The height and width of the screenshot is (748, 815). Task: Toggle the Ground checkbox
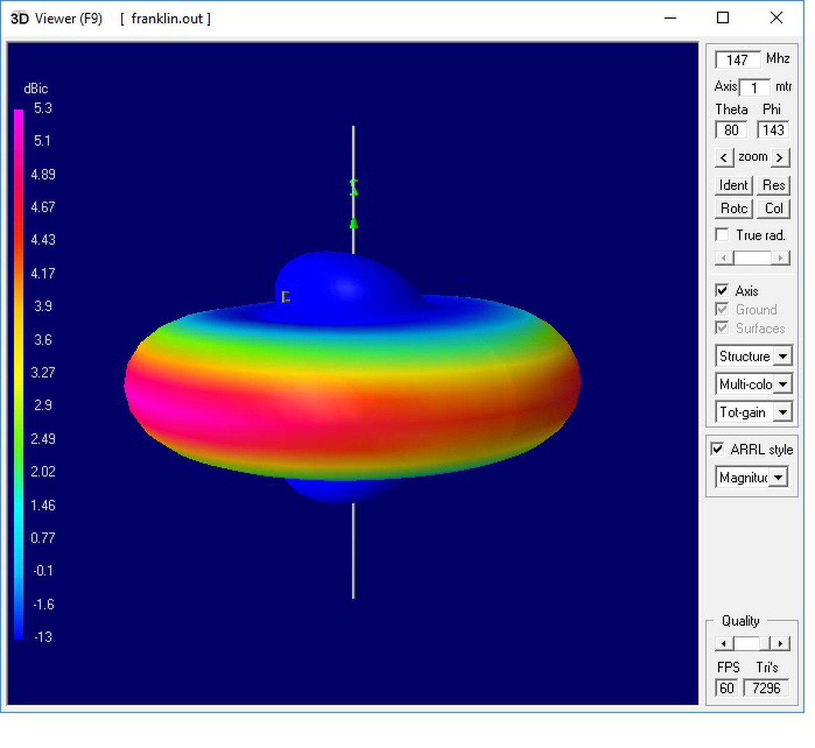click(x=722, y=309)
